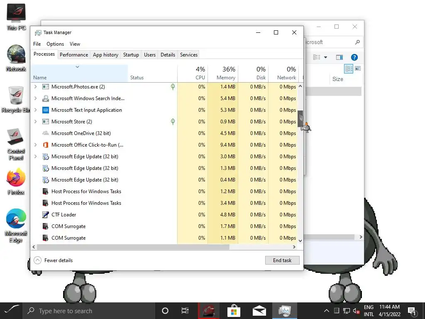Viewport: 425px width, 319px height.
Task: Switch to the Details tab
Action: (x=168, y=55)
